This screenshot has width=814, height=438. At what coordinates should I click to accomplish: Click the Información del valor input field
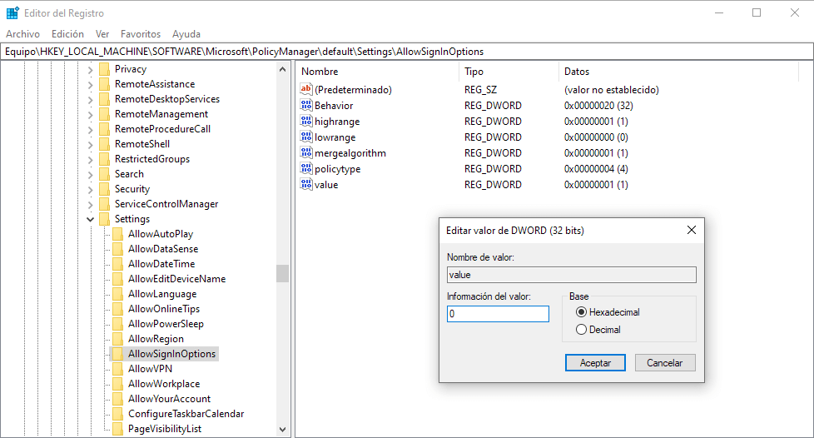pyautogui.click(x=498, y=314)
